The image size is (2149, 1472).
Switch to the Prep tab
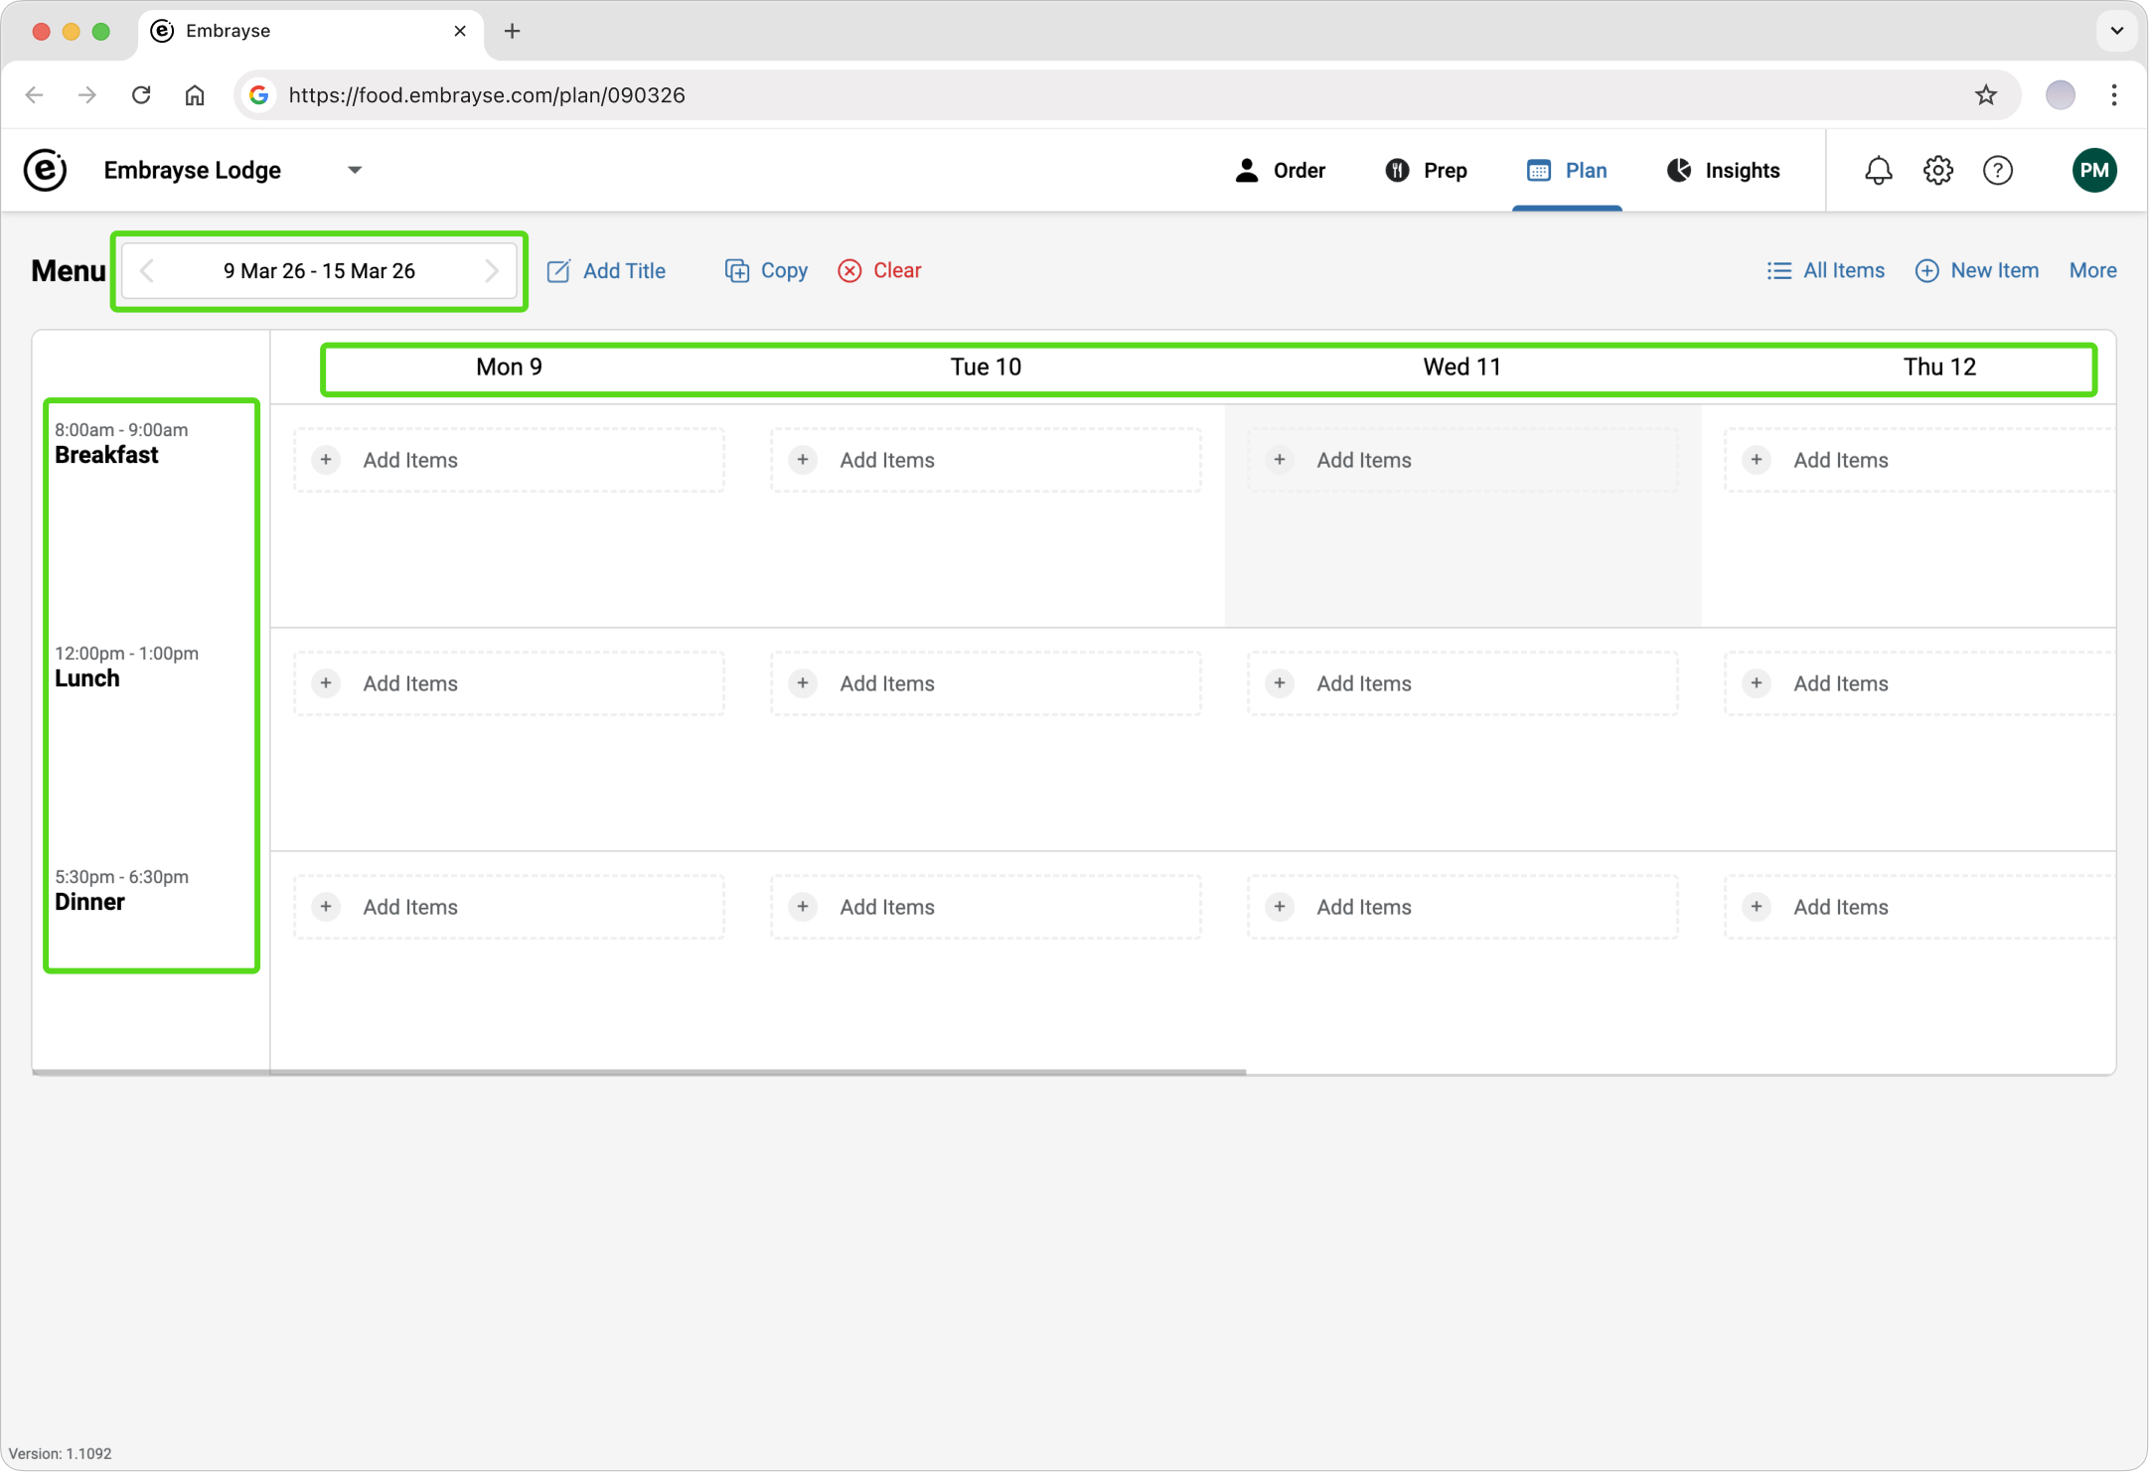point(1426,171)
